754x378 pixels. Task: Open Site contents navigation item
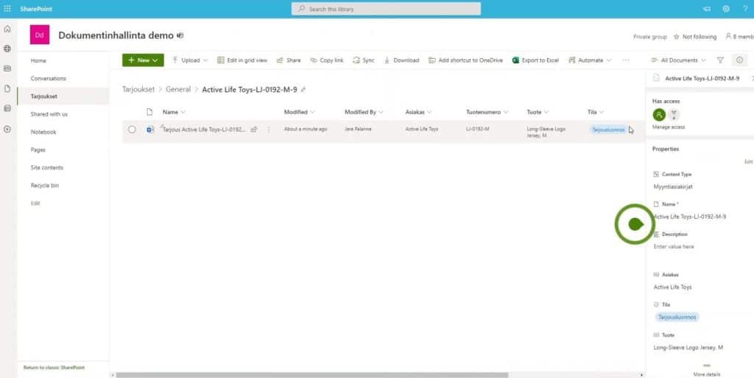point(46,167)
